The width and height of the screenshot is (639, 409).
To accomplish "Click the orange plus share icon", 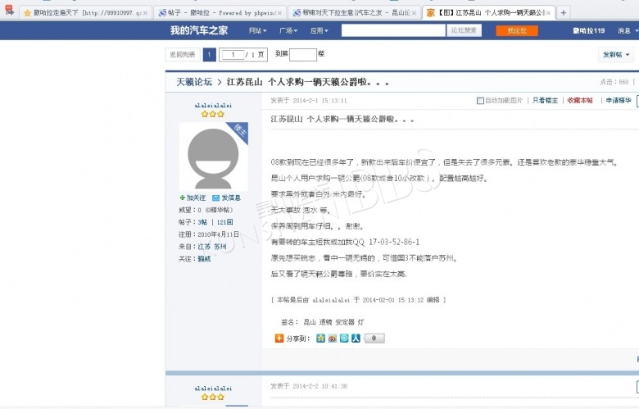I will (x=279, y=338).
